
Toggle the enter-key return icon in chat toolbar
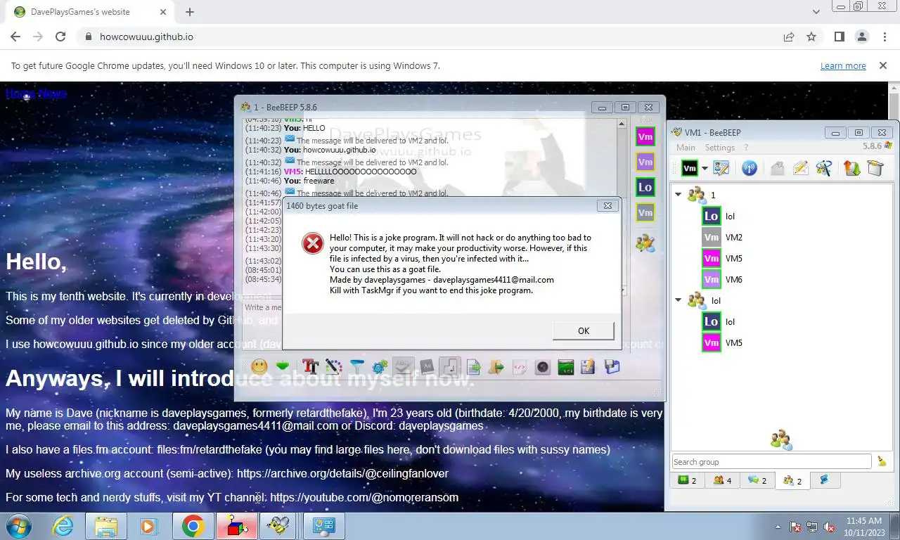click(x=450, y=366)
